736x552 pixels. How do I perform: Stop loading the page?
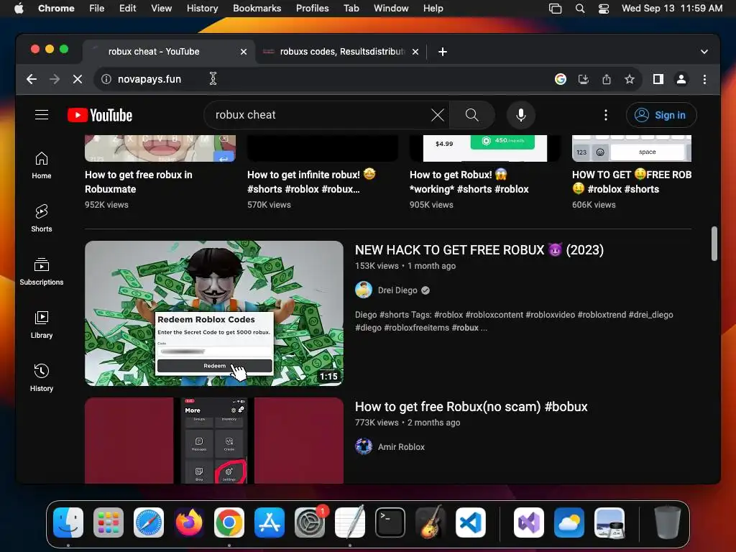(78, 79)
